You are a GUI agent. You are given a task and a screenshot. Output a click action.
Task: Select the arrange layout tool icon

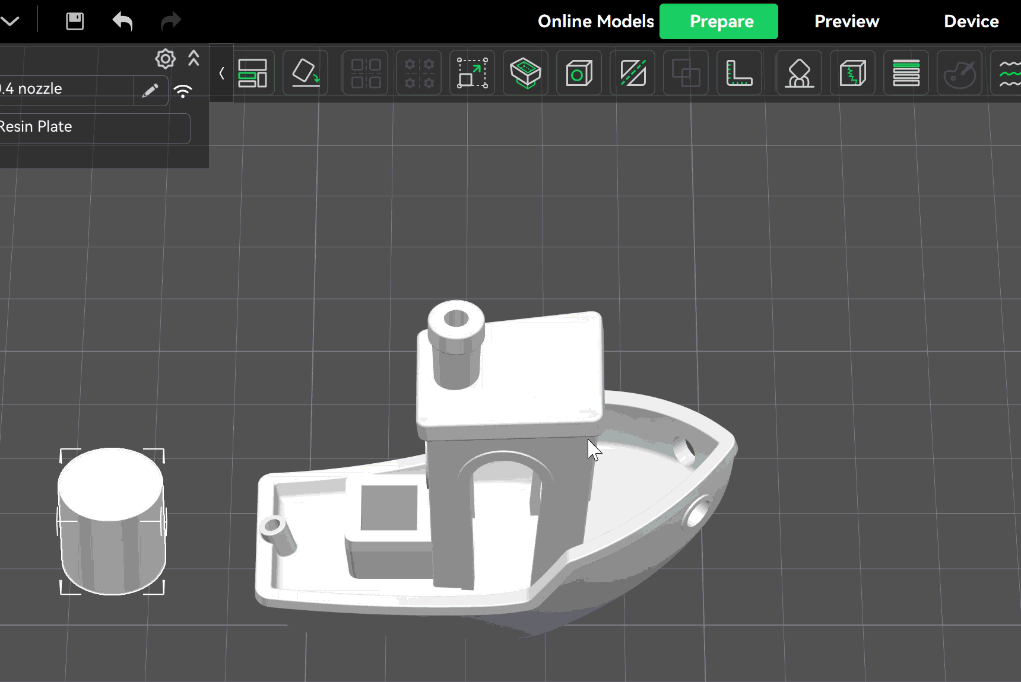(x=252, y=74)
